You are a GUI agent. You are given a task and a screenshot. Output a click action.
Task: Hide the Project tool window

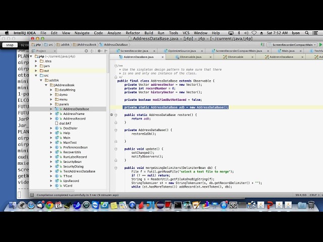coord(106,51)
